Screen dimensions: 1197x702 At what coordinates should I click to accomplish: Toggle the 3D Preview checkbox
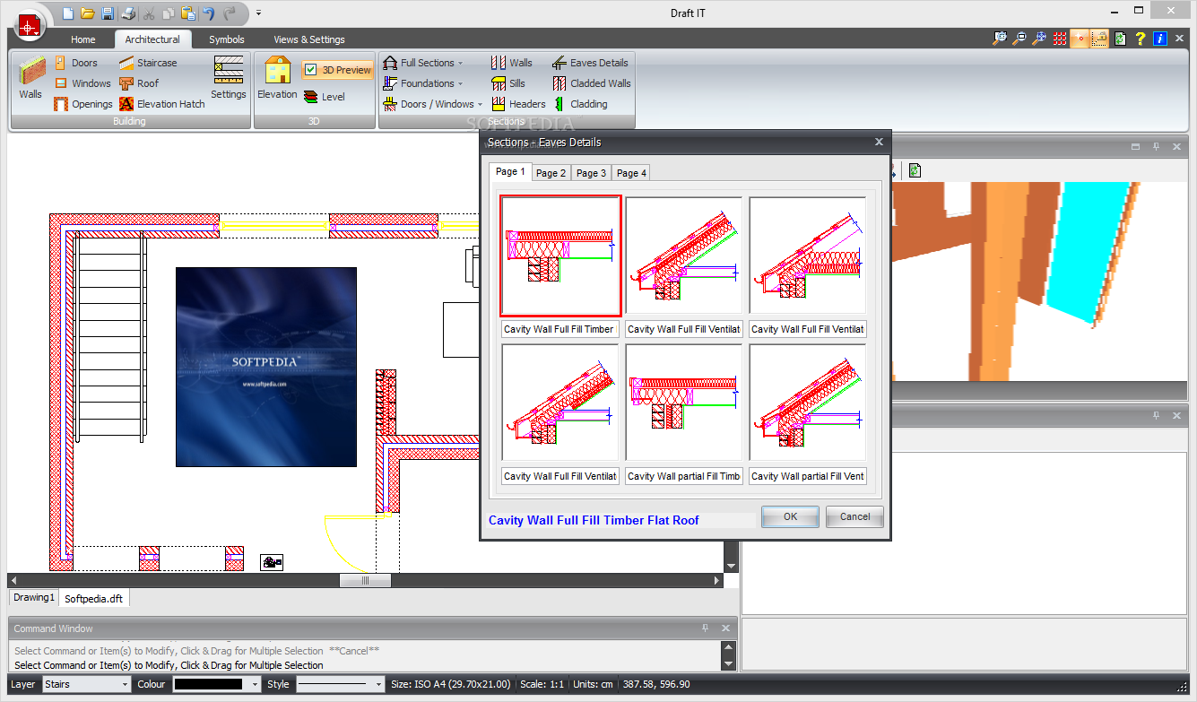[x=310, y=70]
